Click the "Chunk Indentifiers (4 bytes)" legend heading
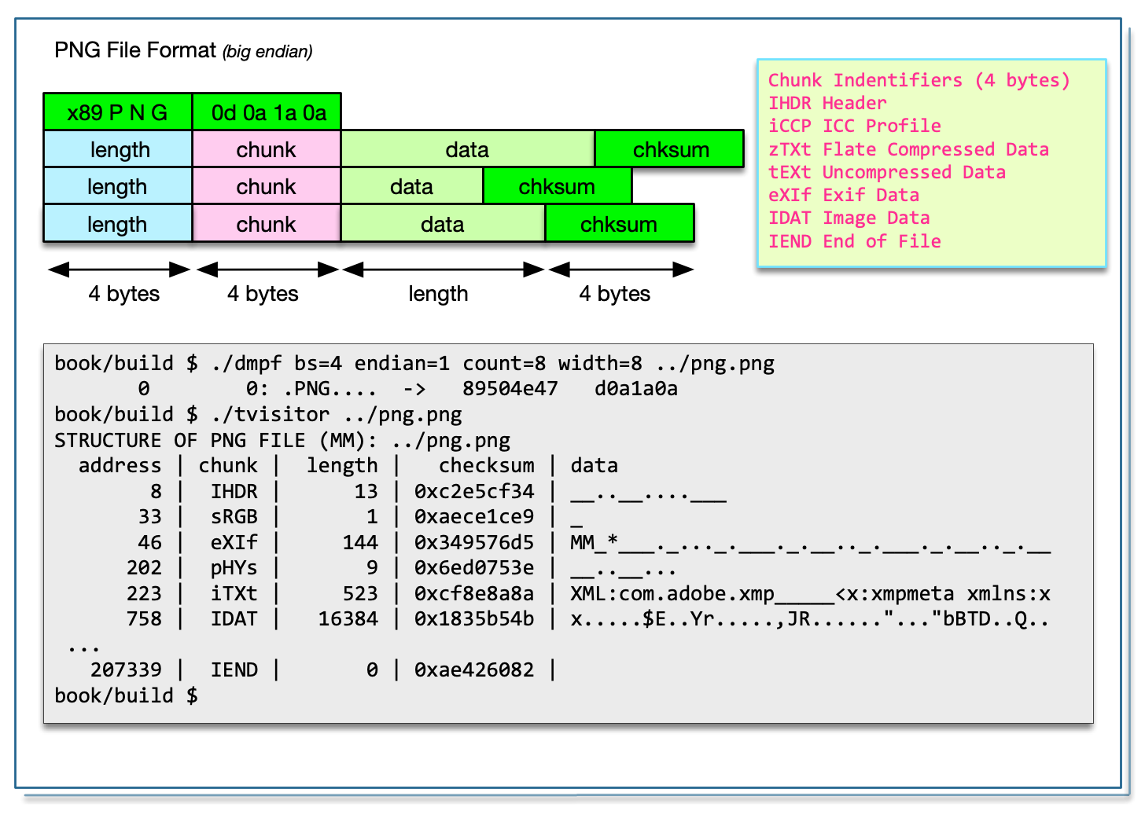Viewport: 1145px width, 829px height. 919,80
